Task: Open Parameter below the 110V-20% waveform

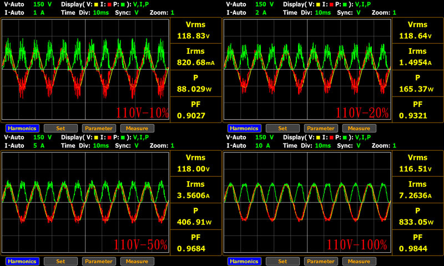Action: [321, 129]
